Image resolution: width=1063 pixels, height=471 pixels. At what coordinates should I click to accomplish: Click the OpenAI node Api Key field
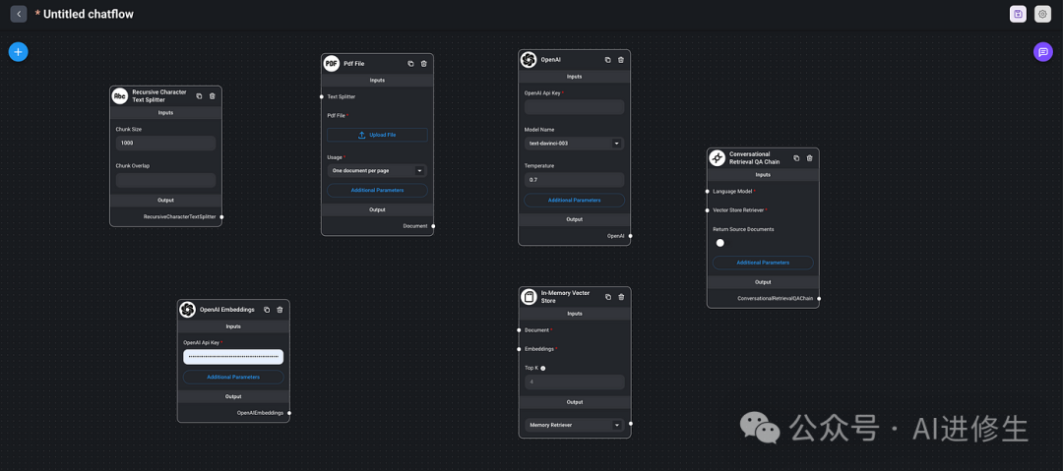click(574, 107)
